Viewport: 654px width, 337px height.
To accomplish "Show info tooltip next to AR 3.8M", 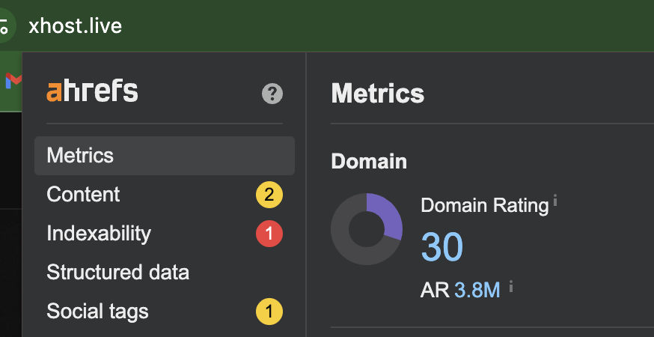I will (x=511, y=287).
